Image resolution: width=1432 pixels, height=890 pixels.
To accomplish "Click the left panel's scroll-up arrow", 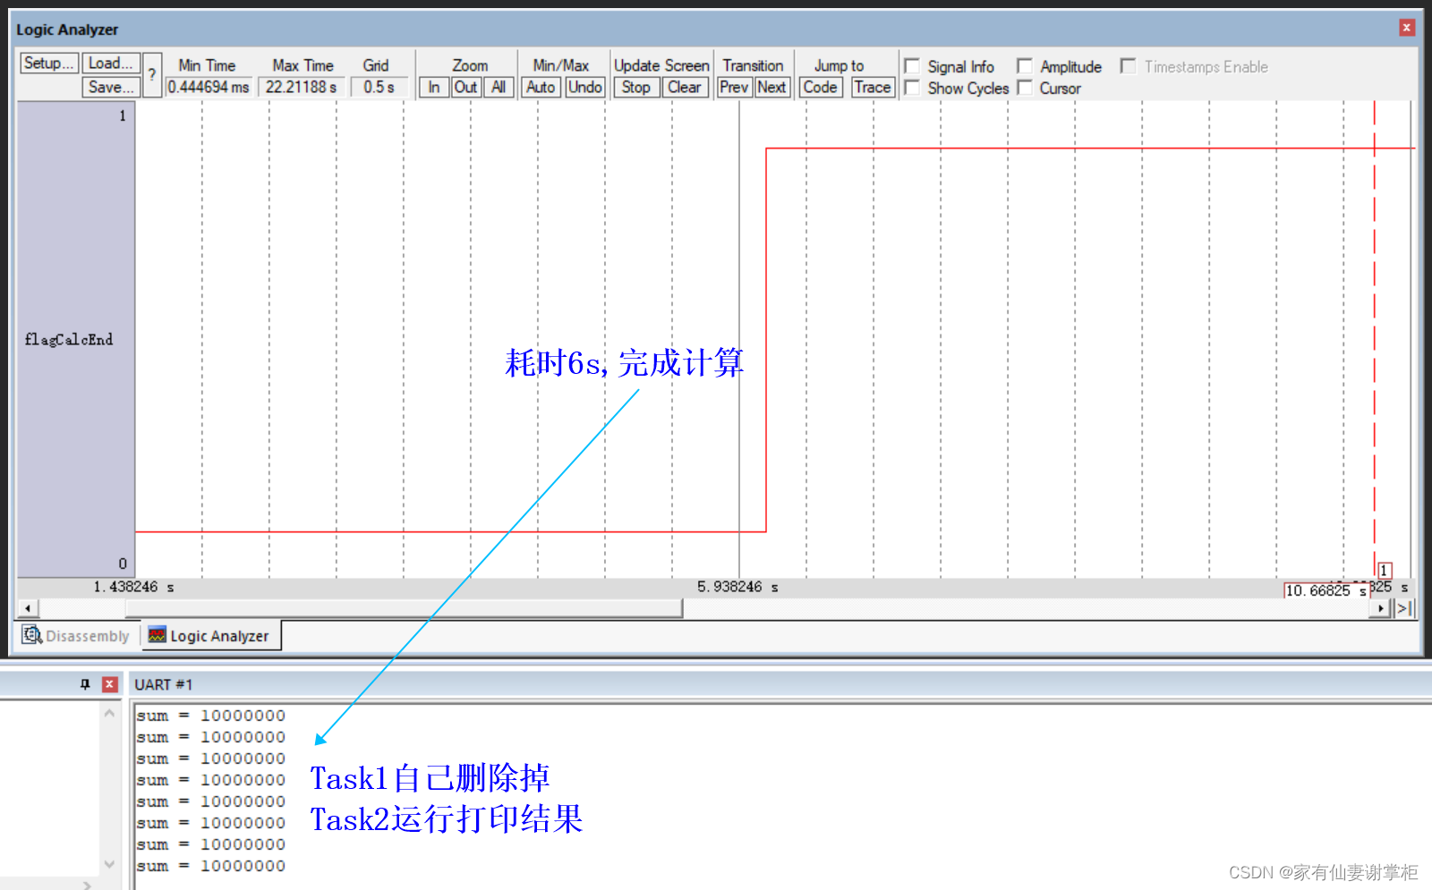I will (109, 713).
